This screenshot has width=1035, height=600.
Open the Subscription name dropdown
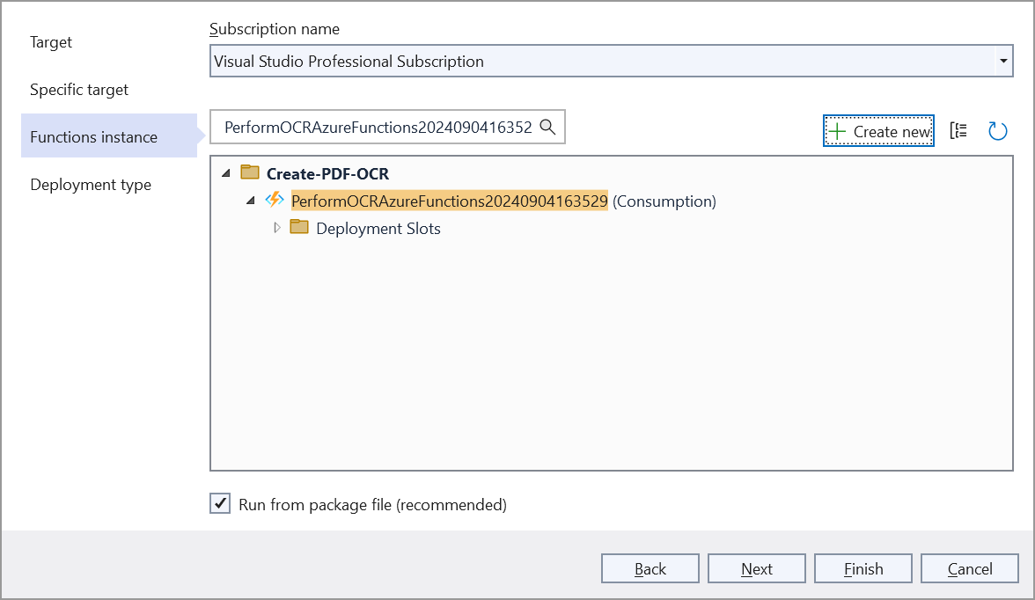1002,62
